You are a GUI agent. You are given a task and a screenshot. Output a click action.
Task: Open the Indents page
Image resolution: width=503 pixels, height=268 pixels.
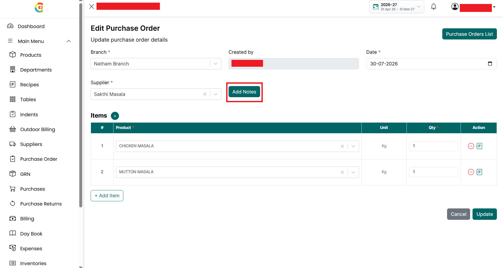(x=29, y=114)
